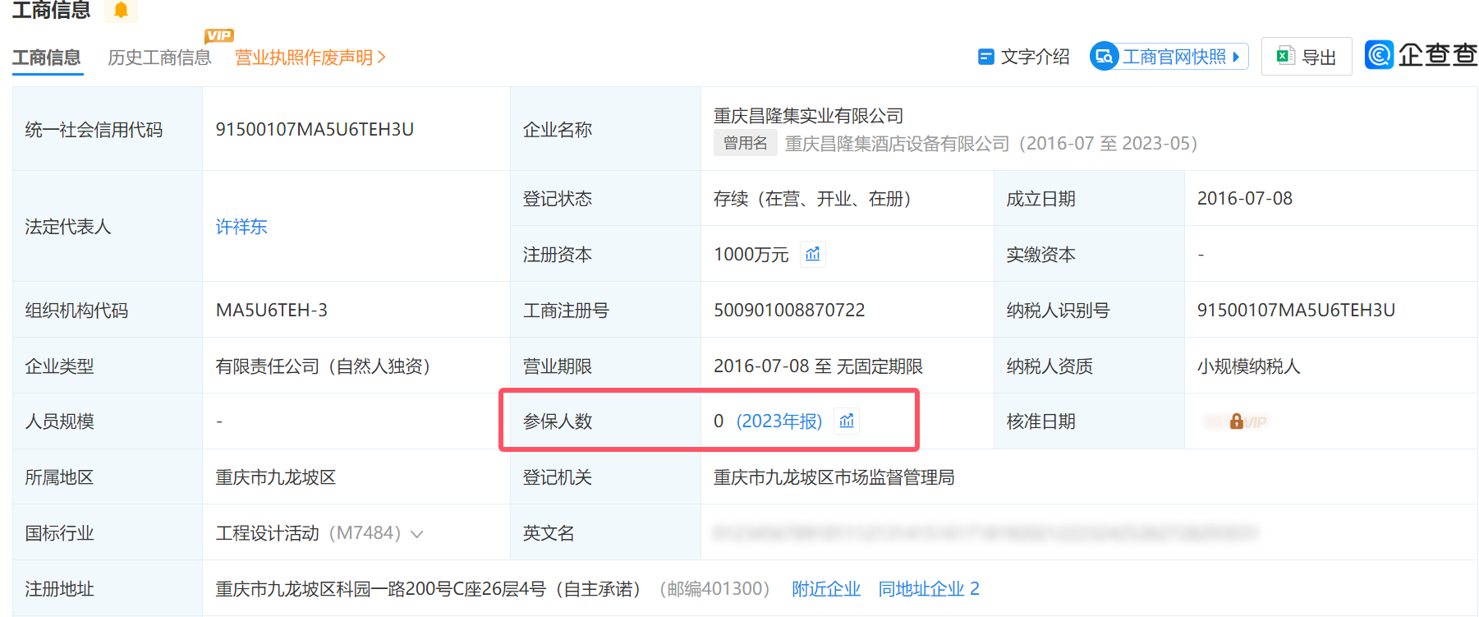Click the orange bell notification icon
Screen dimensions: 1479x617
click(121, 10)
